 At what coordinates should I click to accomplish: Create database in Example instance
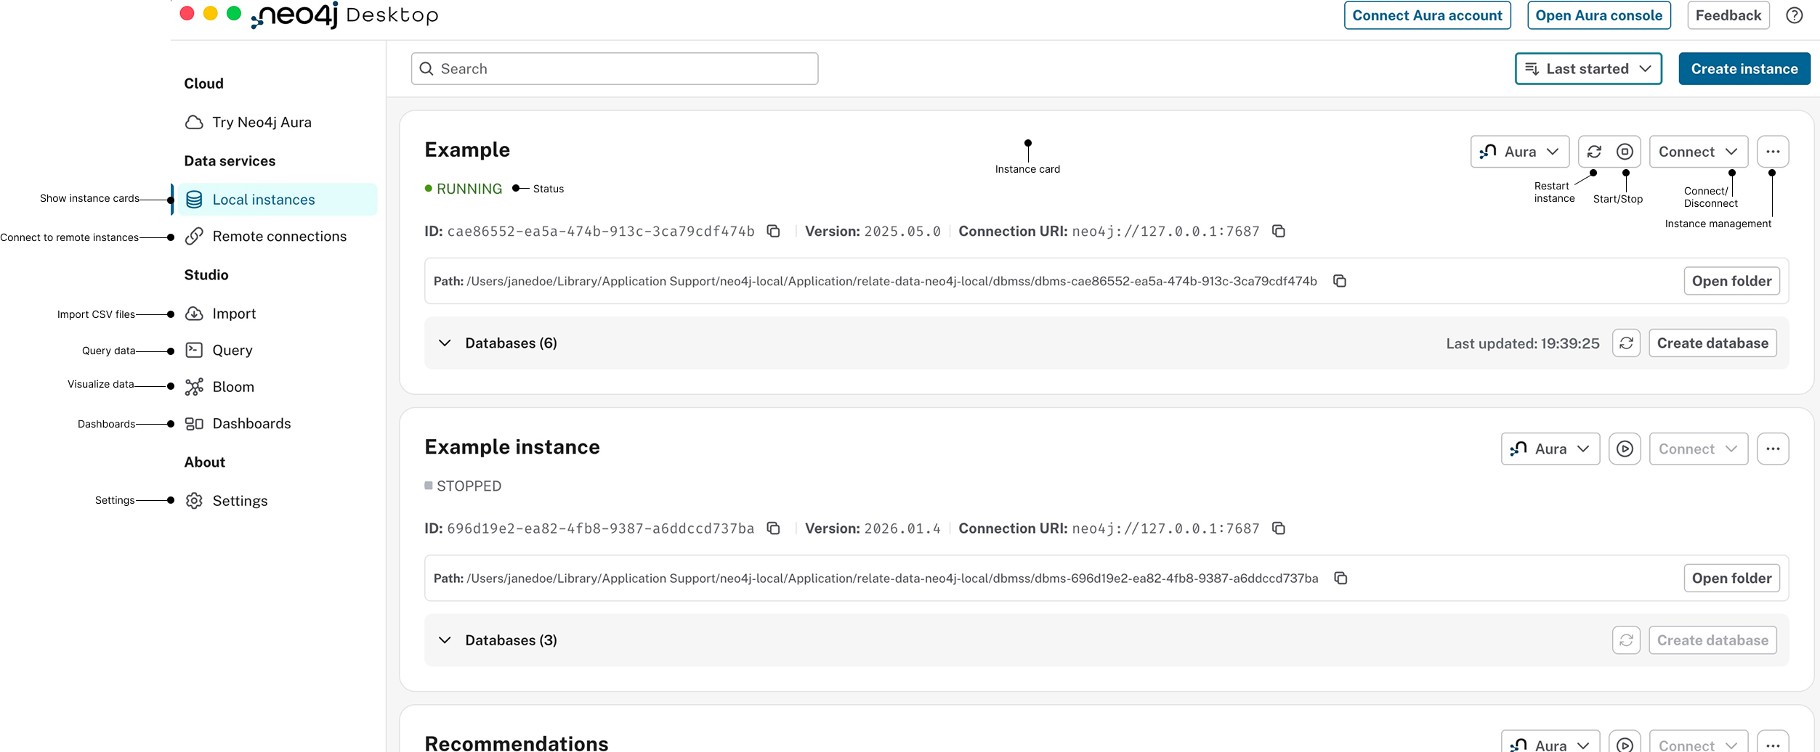(1712, 640)
